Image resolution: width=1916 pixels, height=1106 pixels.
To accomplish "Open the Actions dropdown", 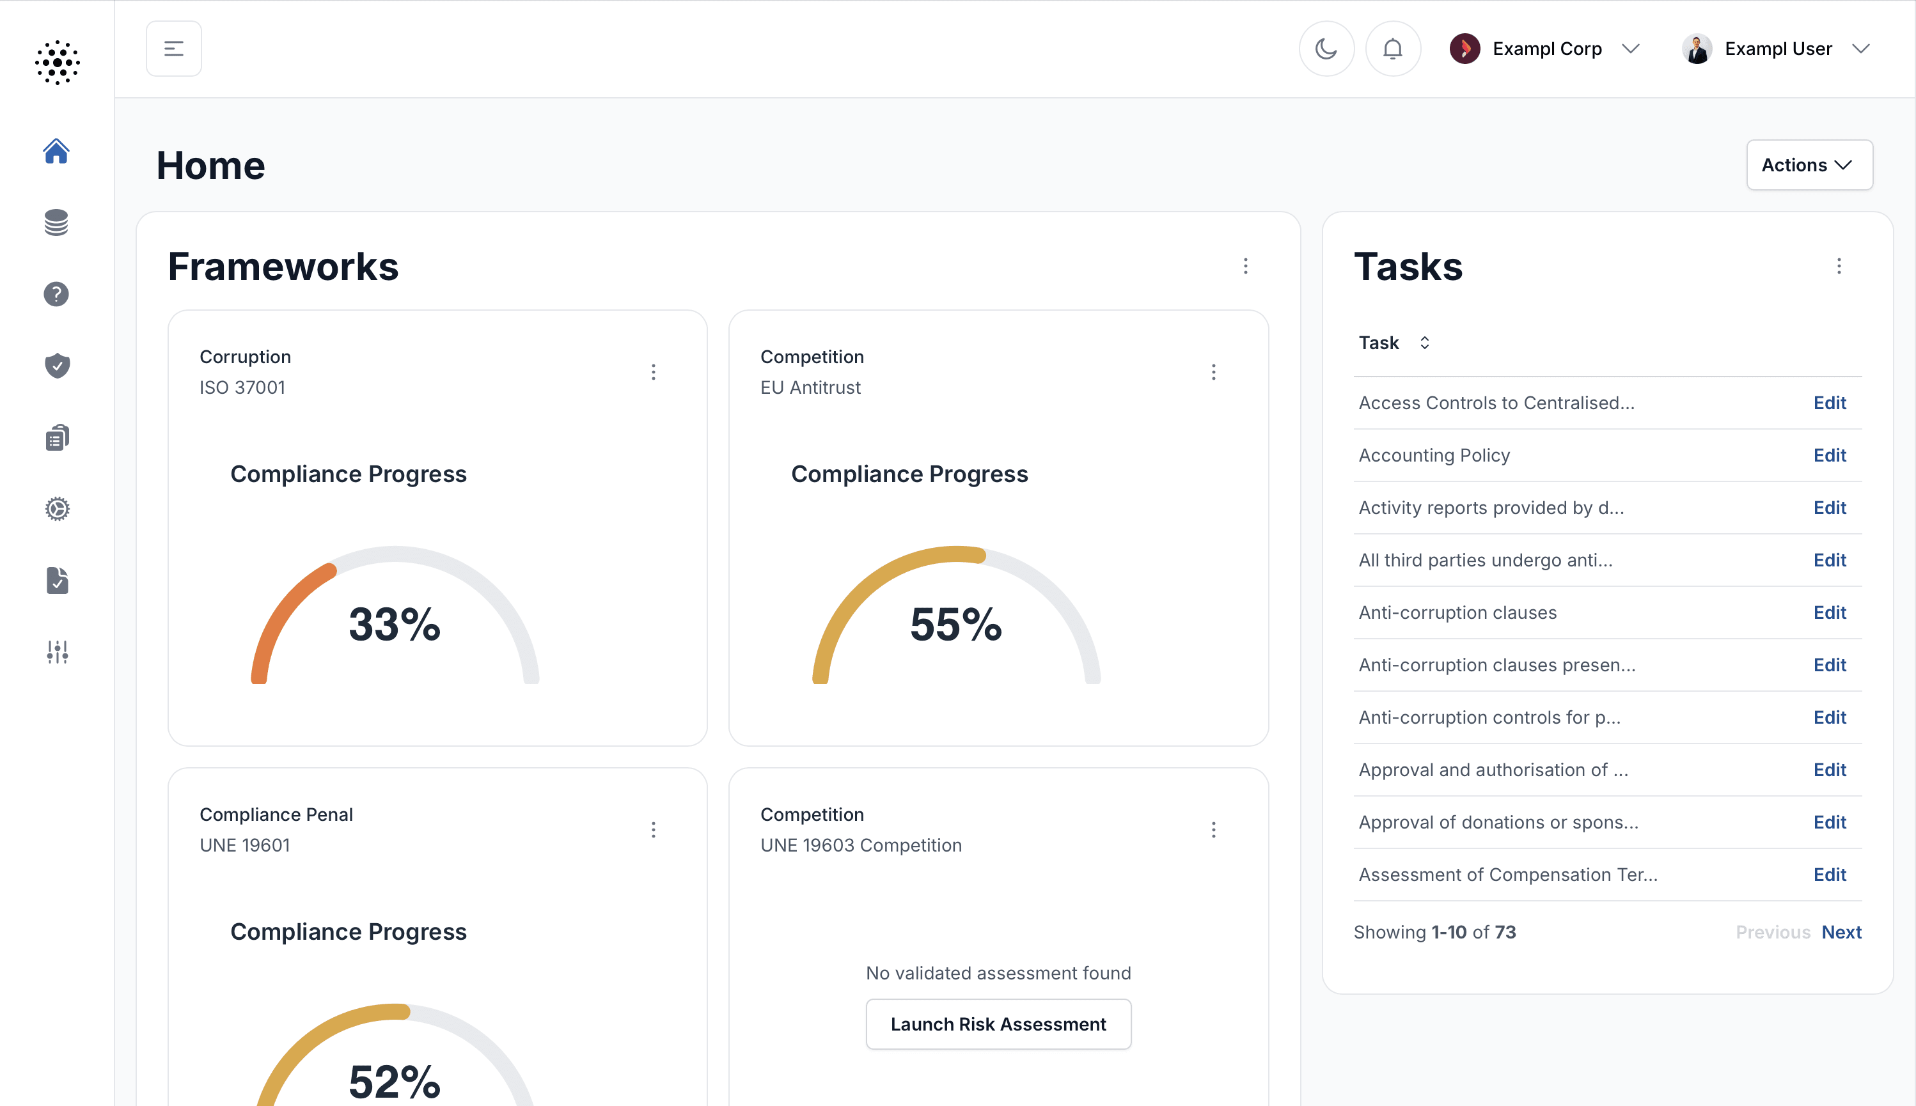I will [1809, 165].
